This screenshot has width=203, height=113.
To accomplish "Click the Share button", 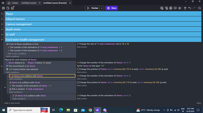I will [x=112, y=8].
